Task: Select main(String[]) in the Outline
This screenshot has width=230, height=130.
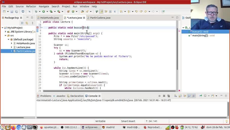Action: pyautogui.click(x=203, y=36)
